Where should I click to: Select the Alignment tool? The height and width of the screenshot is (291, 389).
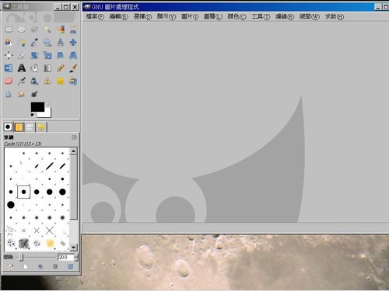tap(9, 55)
